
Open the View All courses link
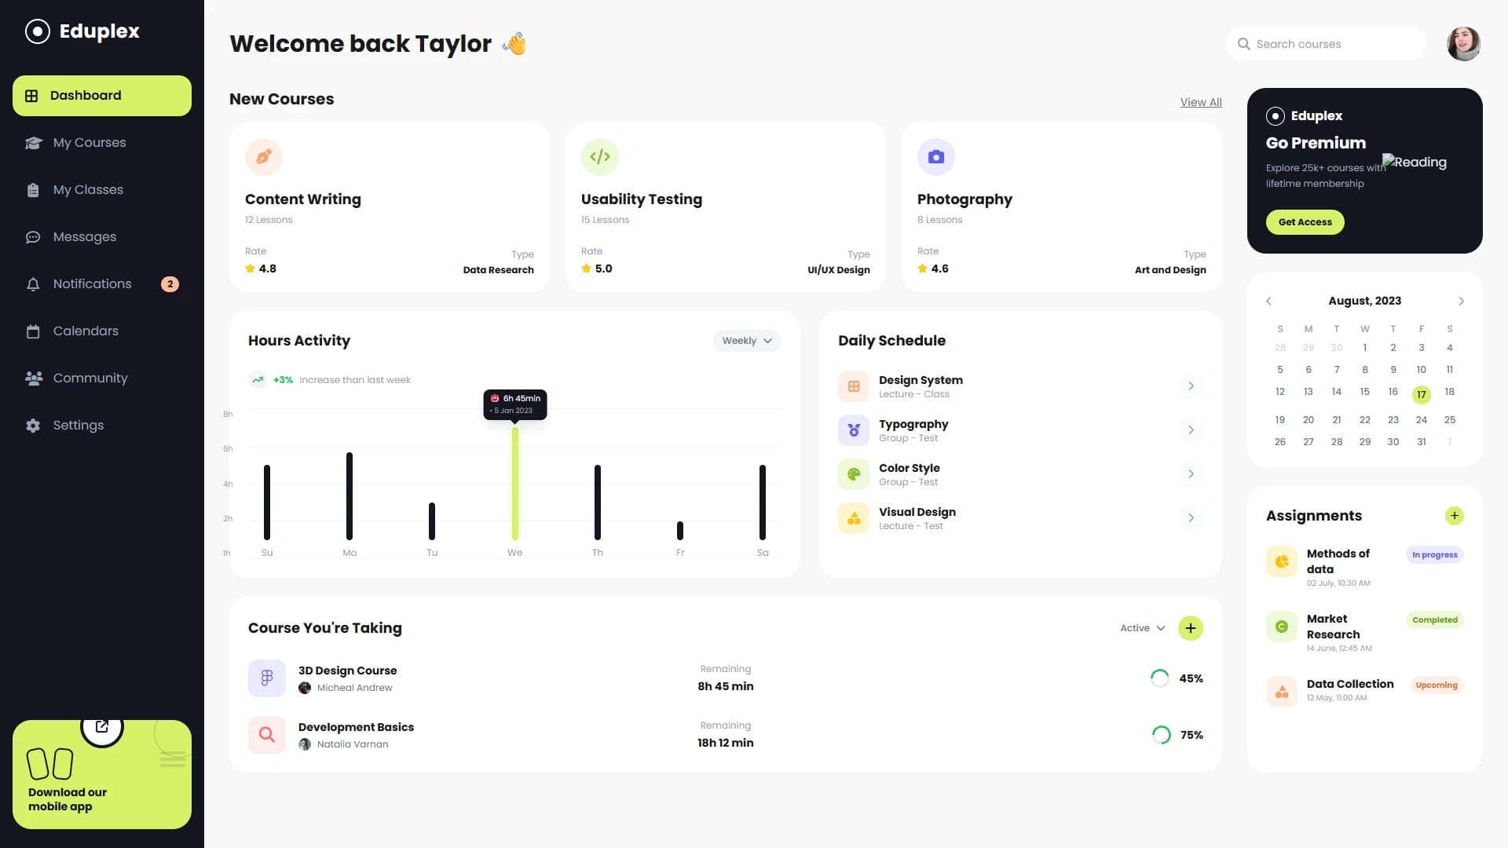1200,102
